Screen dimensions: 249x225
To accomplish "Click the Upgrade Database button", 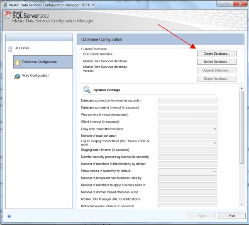I will [217, 70].
